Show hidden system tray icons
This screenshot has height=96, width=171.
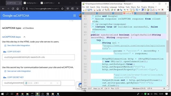(142, 94)
